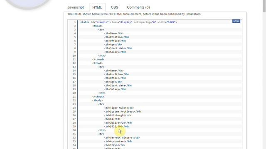Click Start date footer on line 18

coord(118,86)
